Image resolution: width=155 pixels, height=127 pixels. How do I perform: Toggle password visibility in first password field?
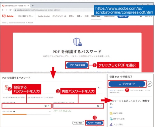pos(46,106)
